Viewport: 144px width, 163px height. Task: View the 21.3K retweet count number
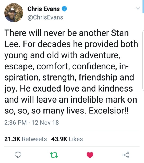[x=12, y=139]
